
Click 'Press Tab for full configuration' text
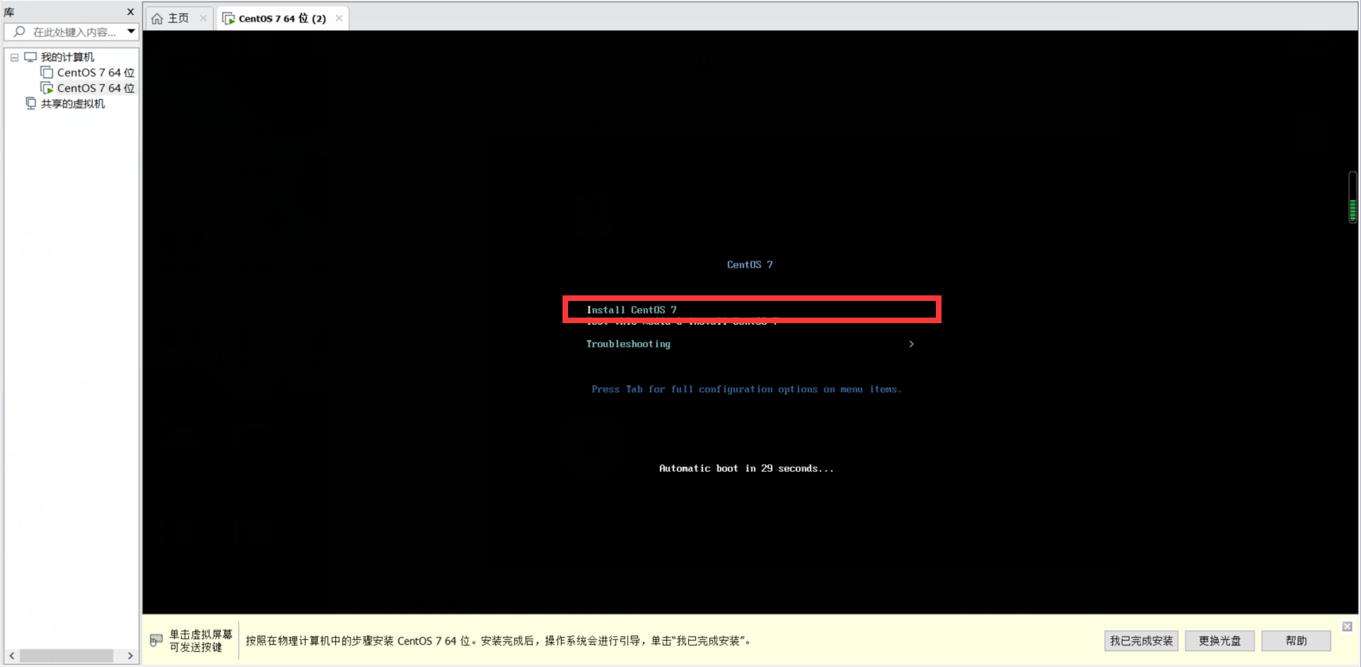746,389
